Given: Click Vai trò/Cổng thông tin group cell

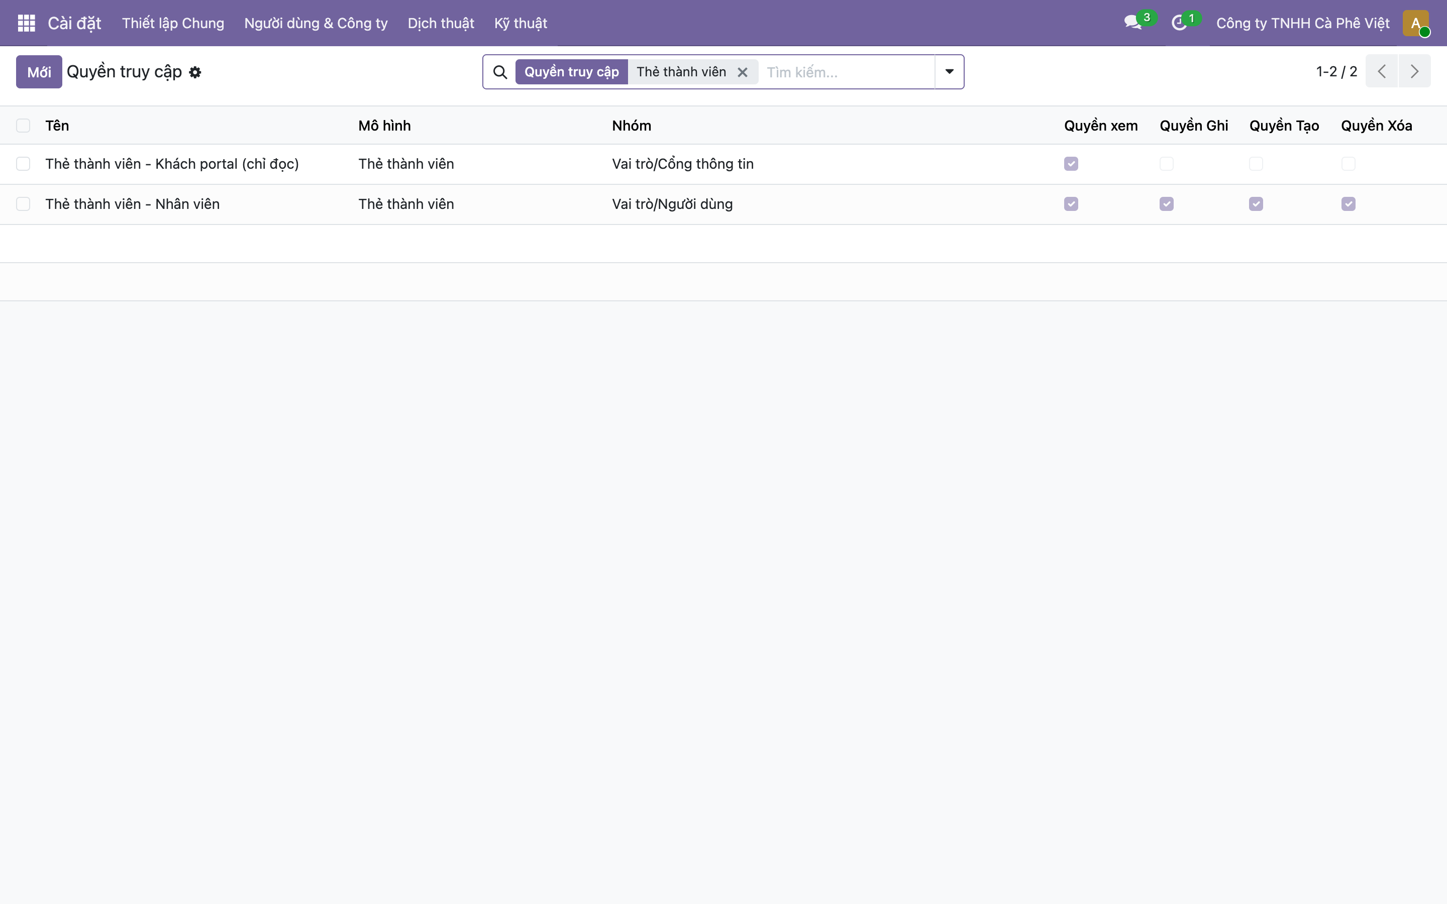Looking at the screenshot, I should [683, 164].
